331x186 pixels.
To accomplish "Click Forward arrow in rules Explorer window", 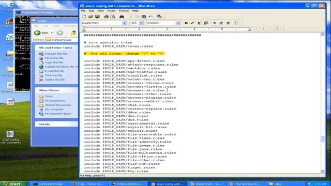I will click(x=60, y=33).
